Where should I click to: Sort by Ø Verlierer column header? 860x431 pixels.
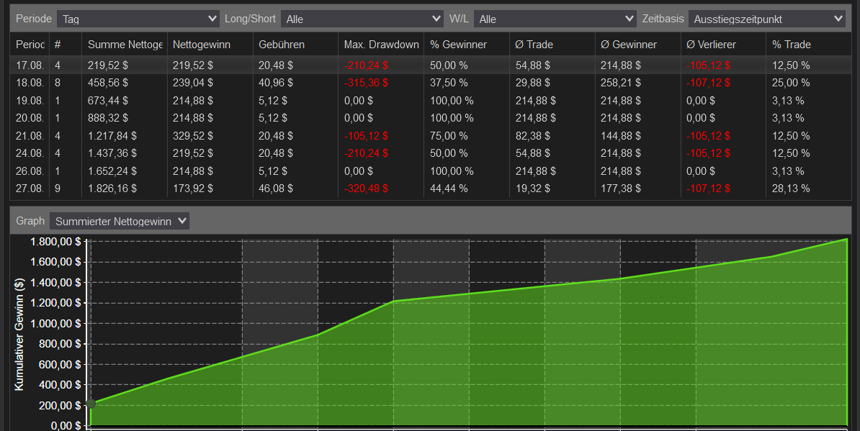723,45
